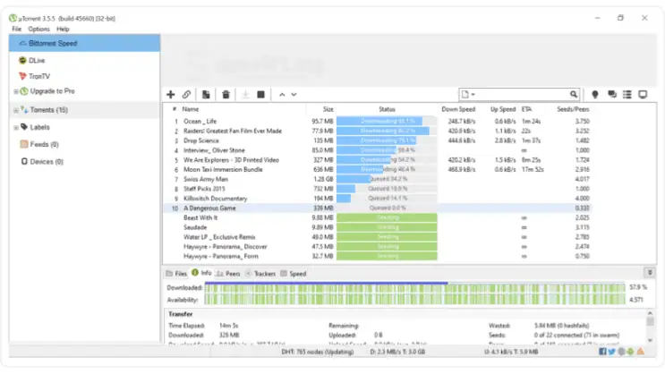Click the Availability pieces bar
Screen dimensions: 665x374
click(414, 300)
